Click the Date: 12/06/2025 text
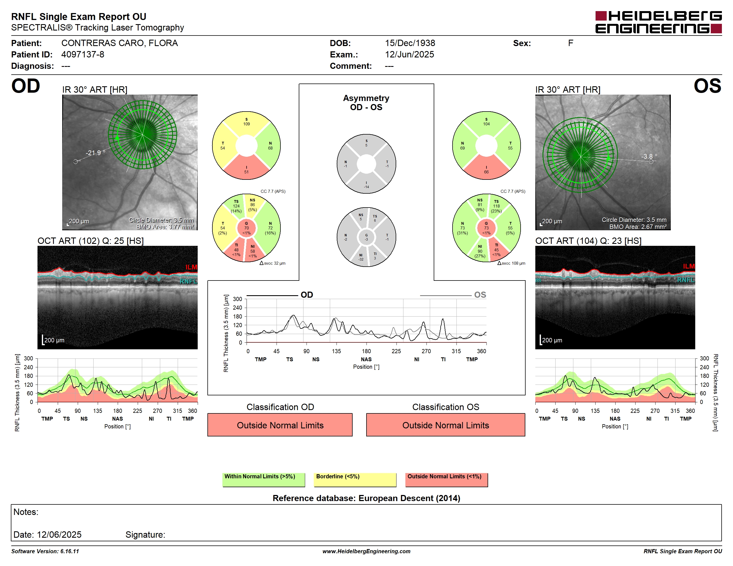The image size is (733, 566). (x=47, y=534)
